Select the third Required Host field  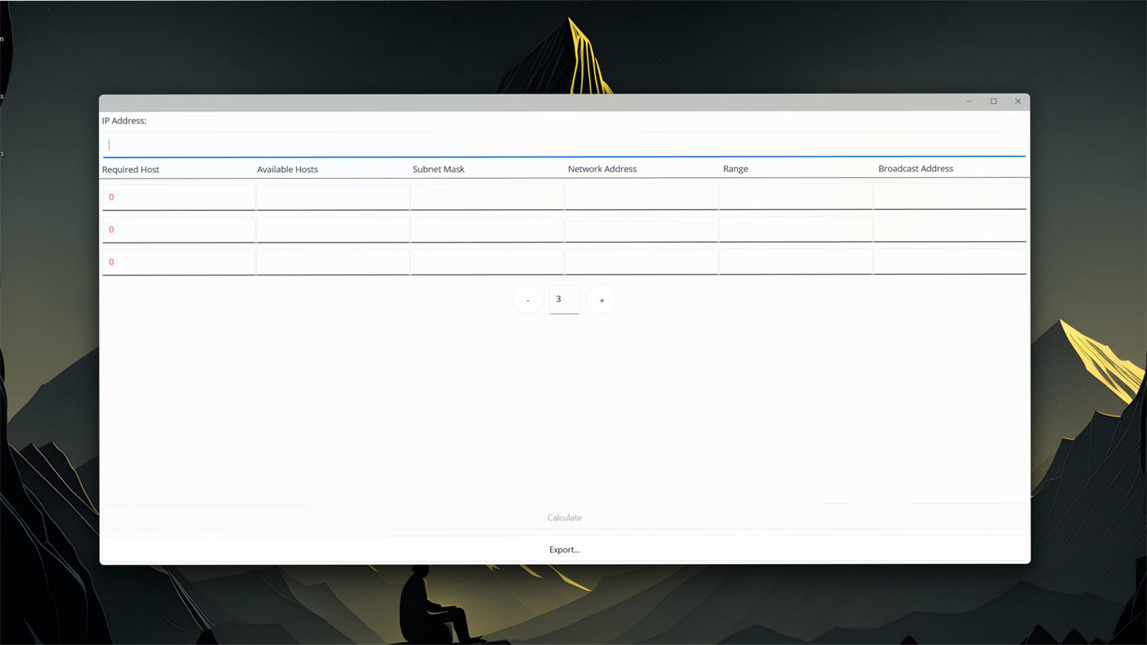(178, 261)
